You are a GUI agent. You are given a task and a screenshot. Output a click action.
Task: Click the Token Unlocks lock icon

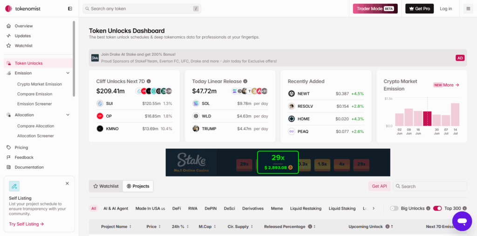9,63
